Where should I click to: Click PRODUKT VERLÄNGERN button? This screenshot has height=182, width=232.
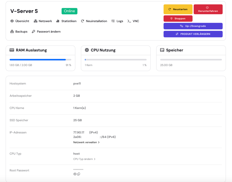point(193,34)
